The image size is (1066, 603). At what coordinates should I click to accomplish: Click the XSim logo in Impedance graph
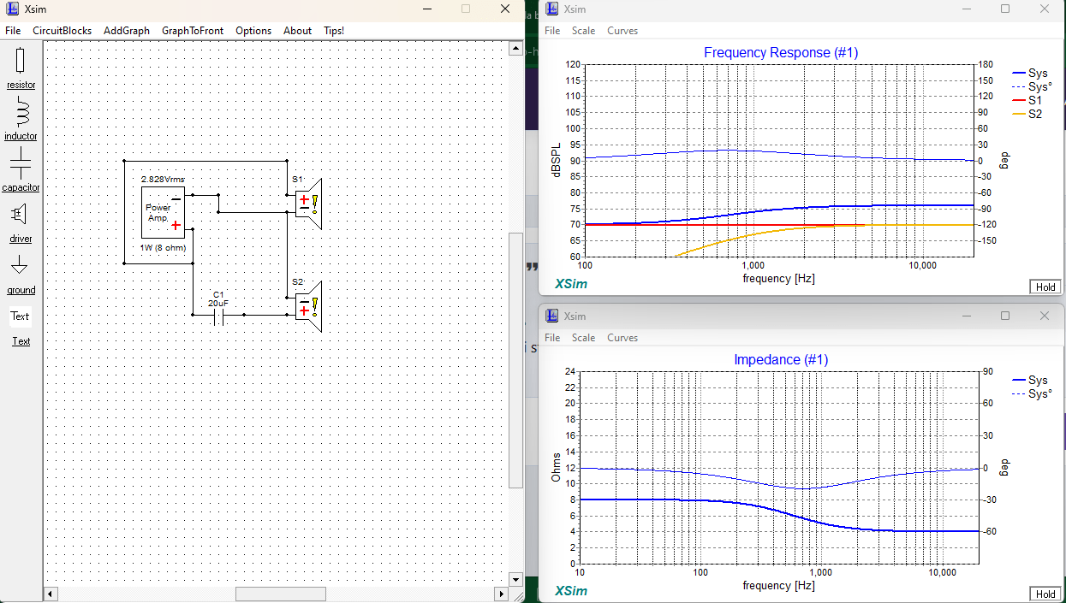(x=571, y=591)
